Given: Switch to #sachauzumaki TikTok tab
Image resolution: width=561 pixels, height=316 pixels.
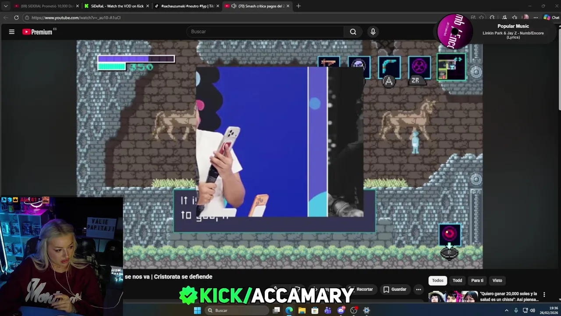Looking at the screenshot, I should click(x=187, y=6).
